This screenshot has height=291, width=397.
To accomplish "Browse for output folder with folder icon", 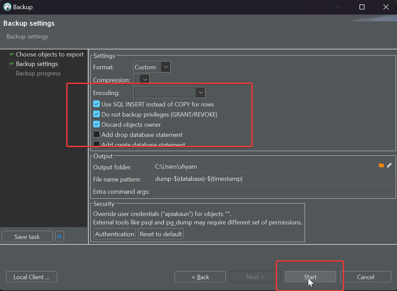I will click(381, 165).
